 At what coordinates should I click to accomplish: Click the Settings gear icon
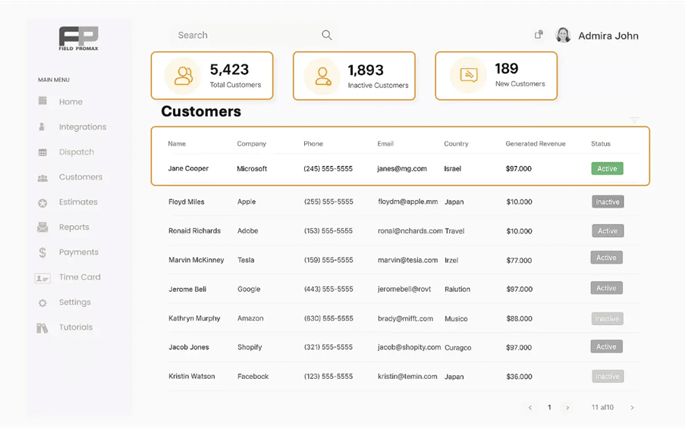42,302
